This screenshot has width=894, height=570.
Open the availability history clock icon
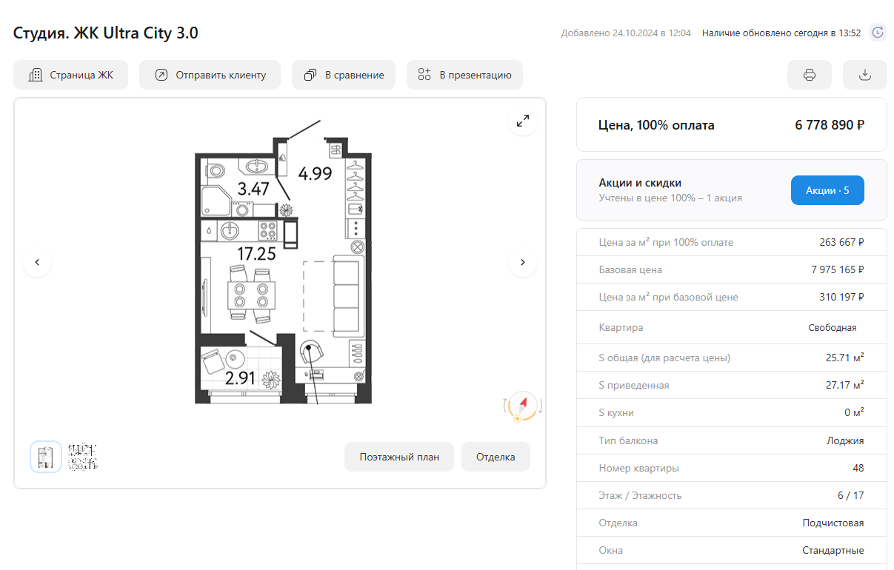pyautogui.click(x=878, y=32)
